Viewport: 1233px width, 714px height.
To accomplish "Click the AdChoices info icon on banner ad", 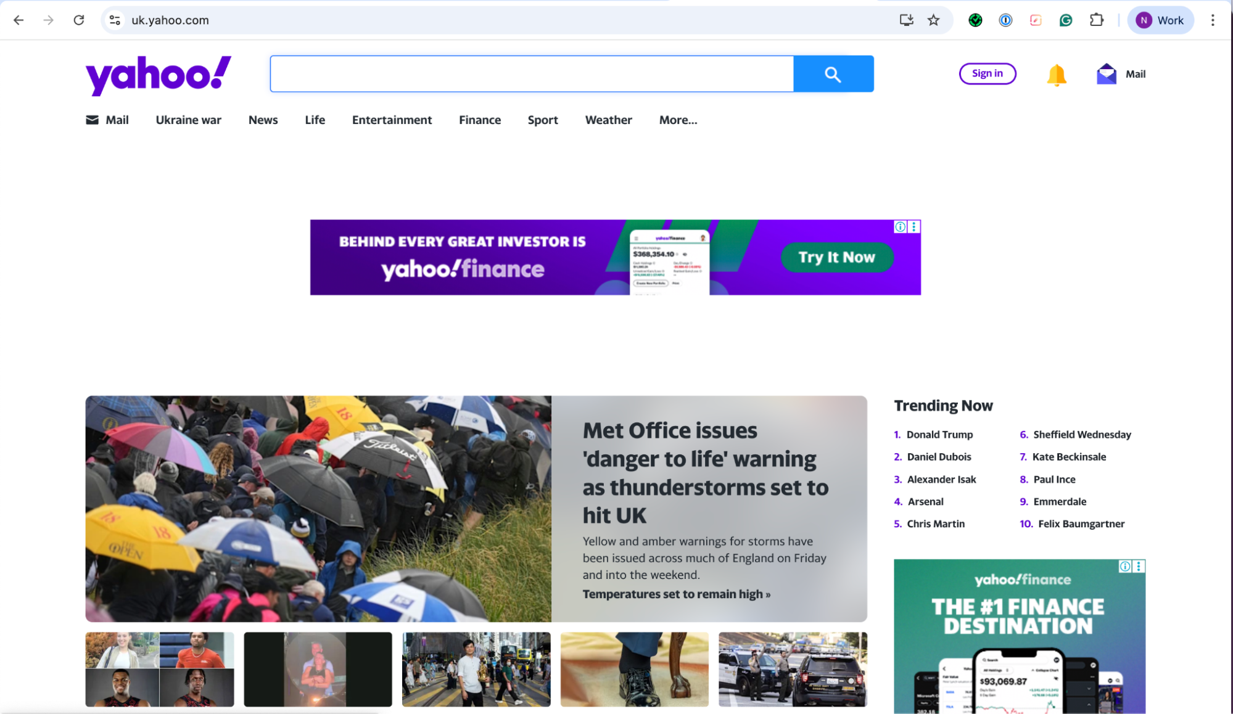I will point(901,227).
